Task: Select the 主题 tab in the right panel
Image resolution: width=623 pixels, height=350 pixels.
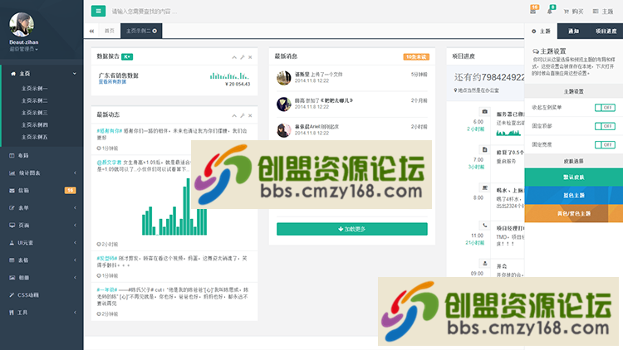Action: [541, 31]
